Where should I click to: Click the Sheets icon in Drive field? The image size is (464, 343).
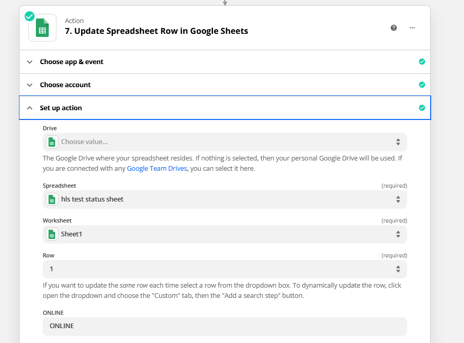pyautogui.click(x=51, y=142)
